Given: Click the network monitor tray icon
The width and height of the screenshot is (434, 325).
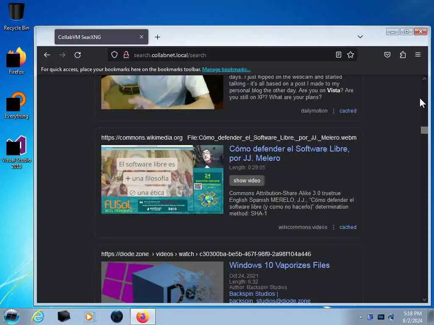Looking at the screenshot, I should (x=381, y=317).
